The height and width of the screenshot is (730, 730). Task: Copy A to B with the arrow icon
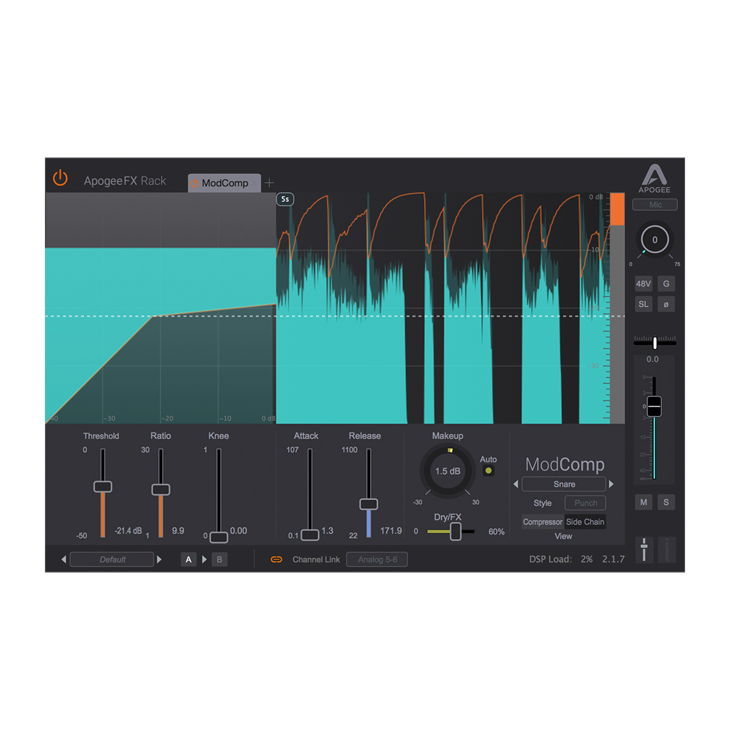coord(204,559)
